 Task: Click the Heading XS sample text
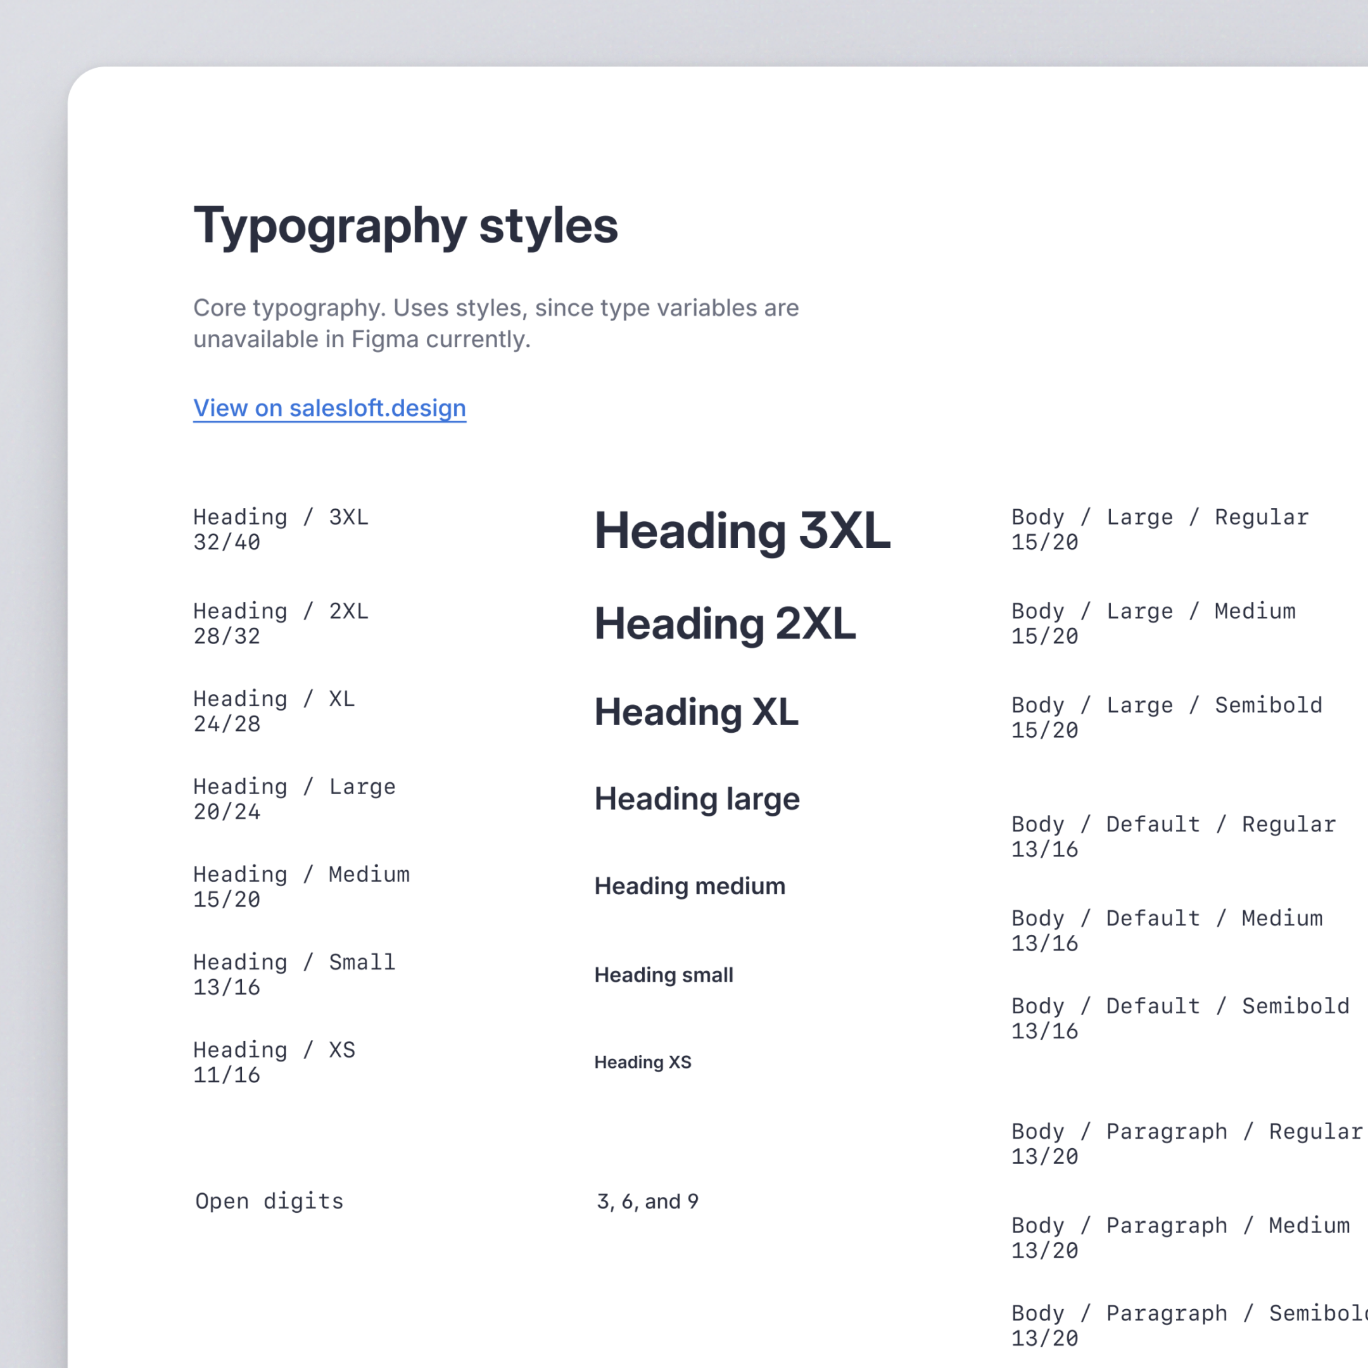(x=642, y=1062)
